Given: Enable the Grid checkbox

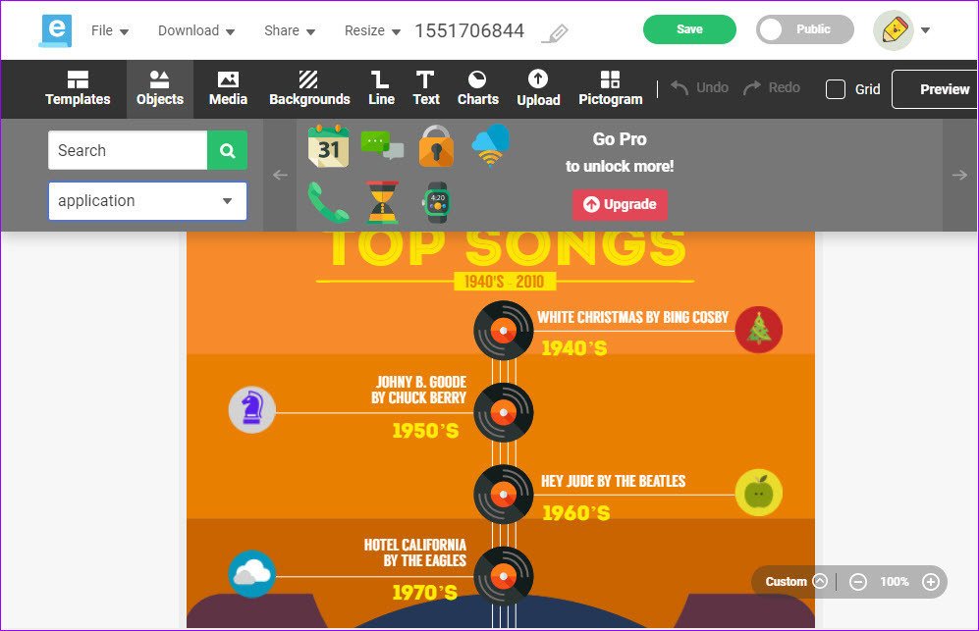Looking at the screenshot, I should click(836, 89).
